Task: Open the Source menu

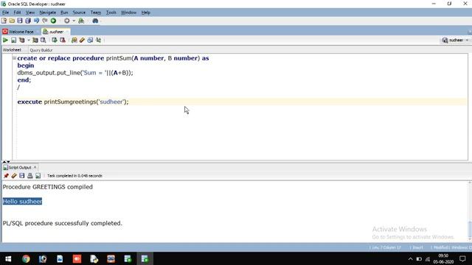Action: pos(79,13)
